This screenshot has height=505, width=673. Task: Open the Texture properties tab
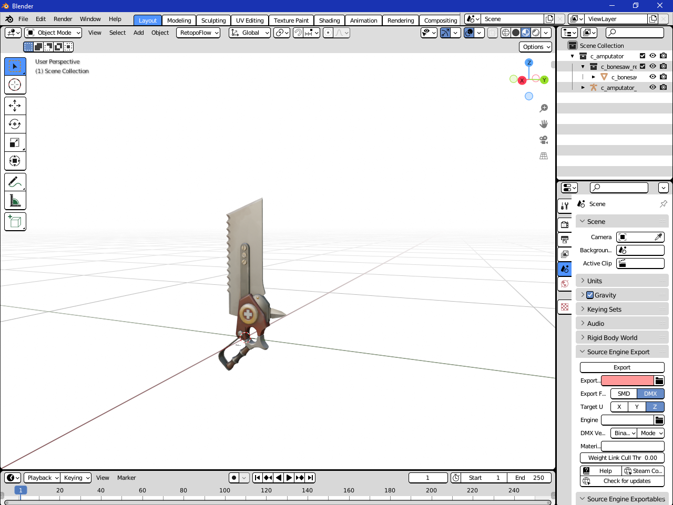(565, 307)
